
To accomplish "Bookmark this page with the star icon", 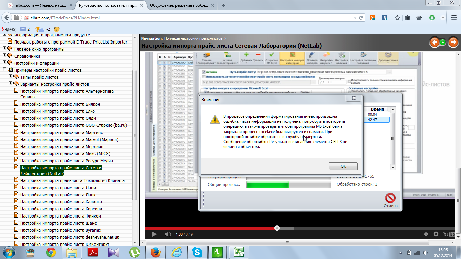I will tap(397, 18).
